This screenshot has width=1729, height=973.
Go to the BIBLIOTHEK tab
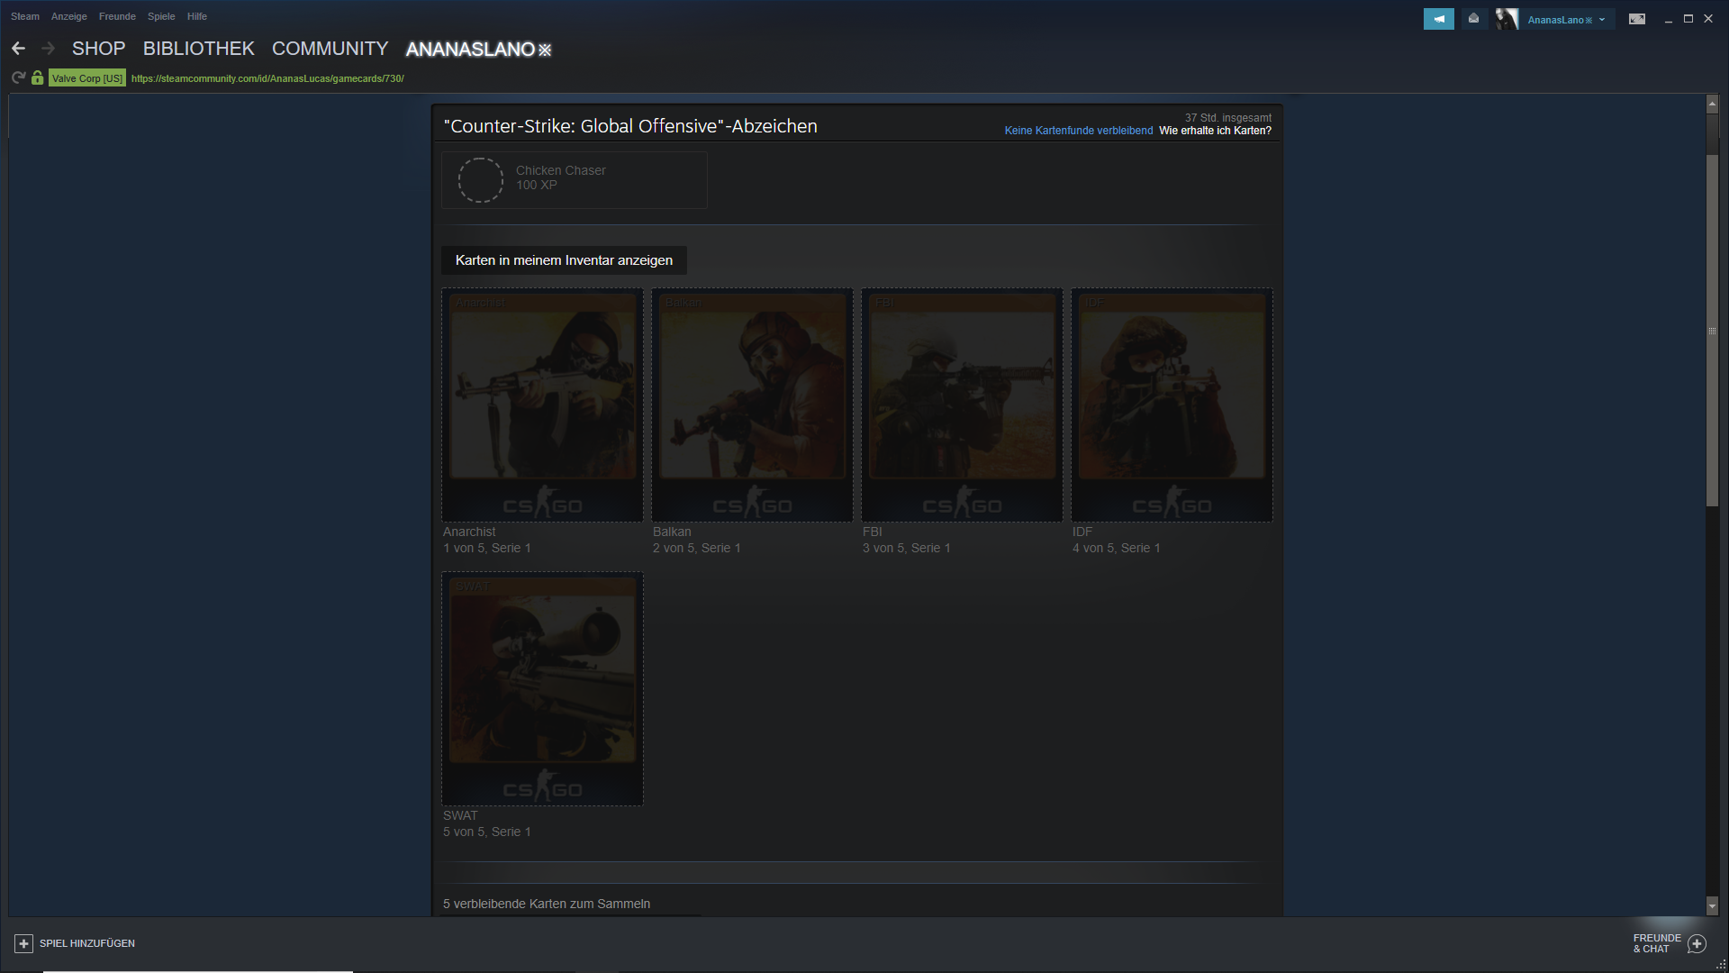pyautogui.click(x=199, y=49)
